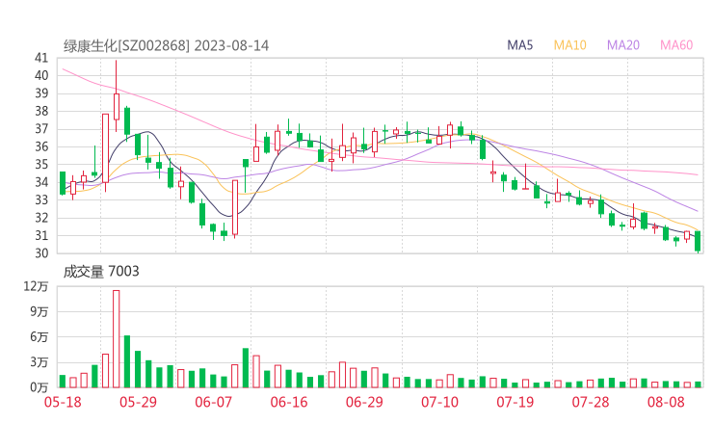The image size is (713, 424).
Task: Click the chart title 绿康生化[SZ002868] 2023-08-14
Action: point(166,45)
